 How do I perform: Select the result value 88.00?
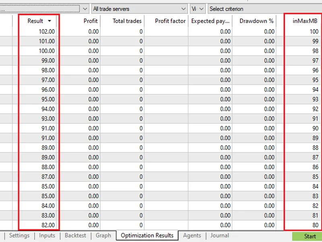click(x=48, y=167)
